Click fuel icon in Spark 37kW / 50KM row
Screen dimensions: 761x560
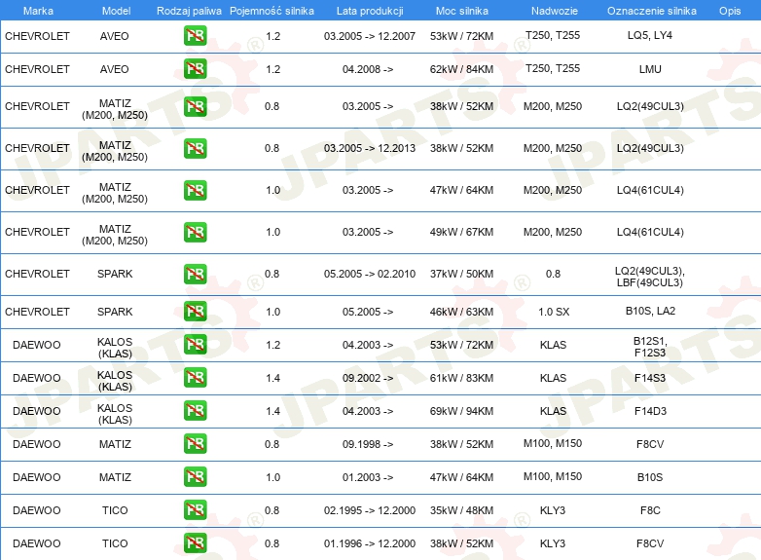tap(195, 275)
